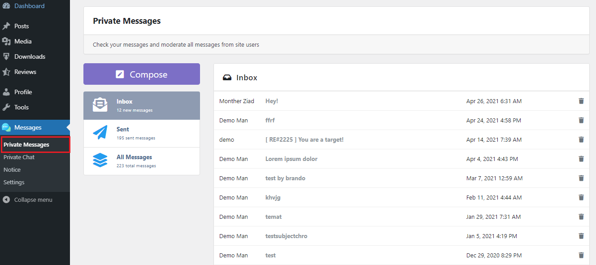
Task: Open Messages Settings
Action: [x=13, y=182]
